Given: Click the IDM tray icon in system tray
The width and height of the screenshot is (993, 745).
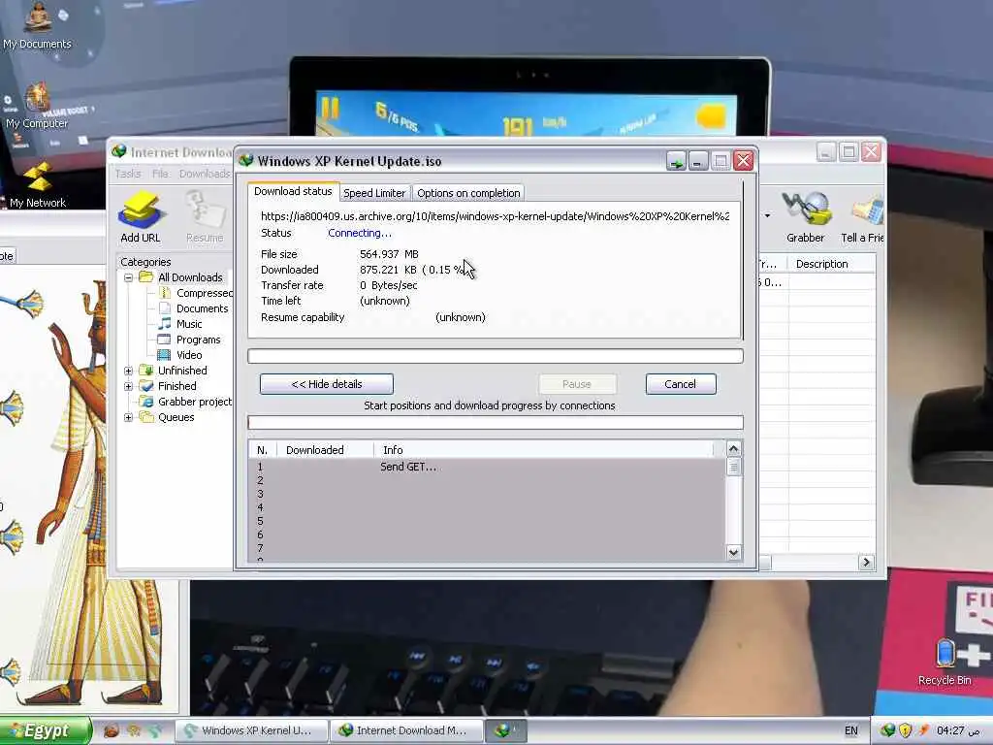Looking at the screenshot, I should coord(888,730).
